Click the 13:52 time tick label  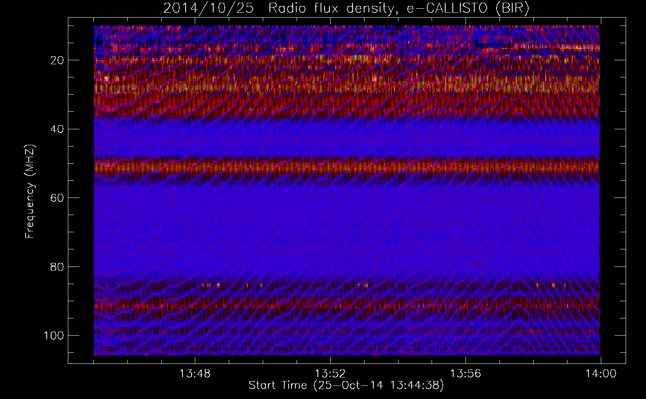pos(330,374)
